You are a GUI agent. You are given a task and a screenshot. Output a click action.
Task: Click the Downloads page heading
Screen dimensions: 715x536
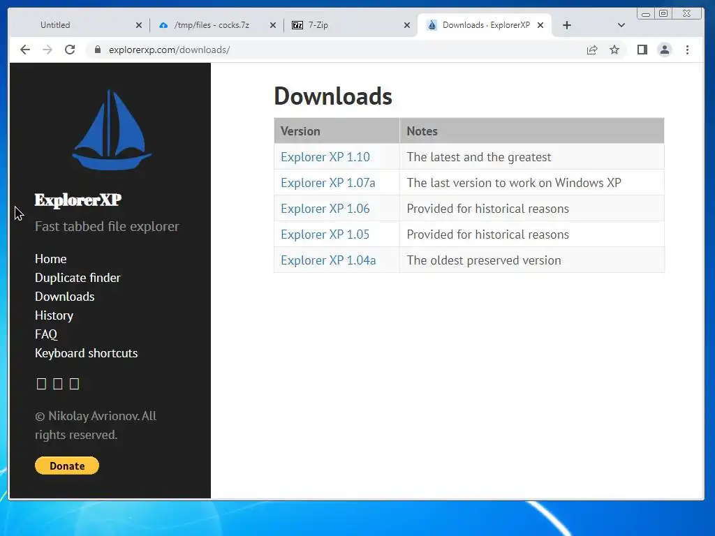click(x=333, y=96)
